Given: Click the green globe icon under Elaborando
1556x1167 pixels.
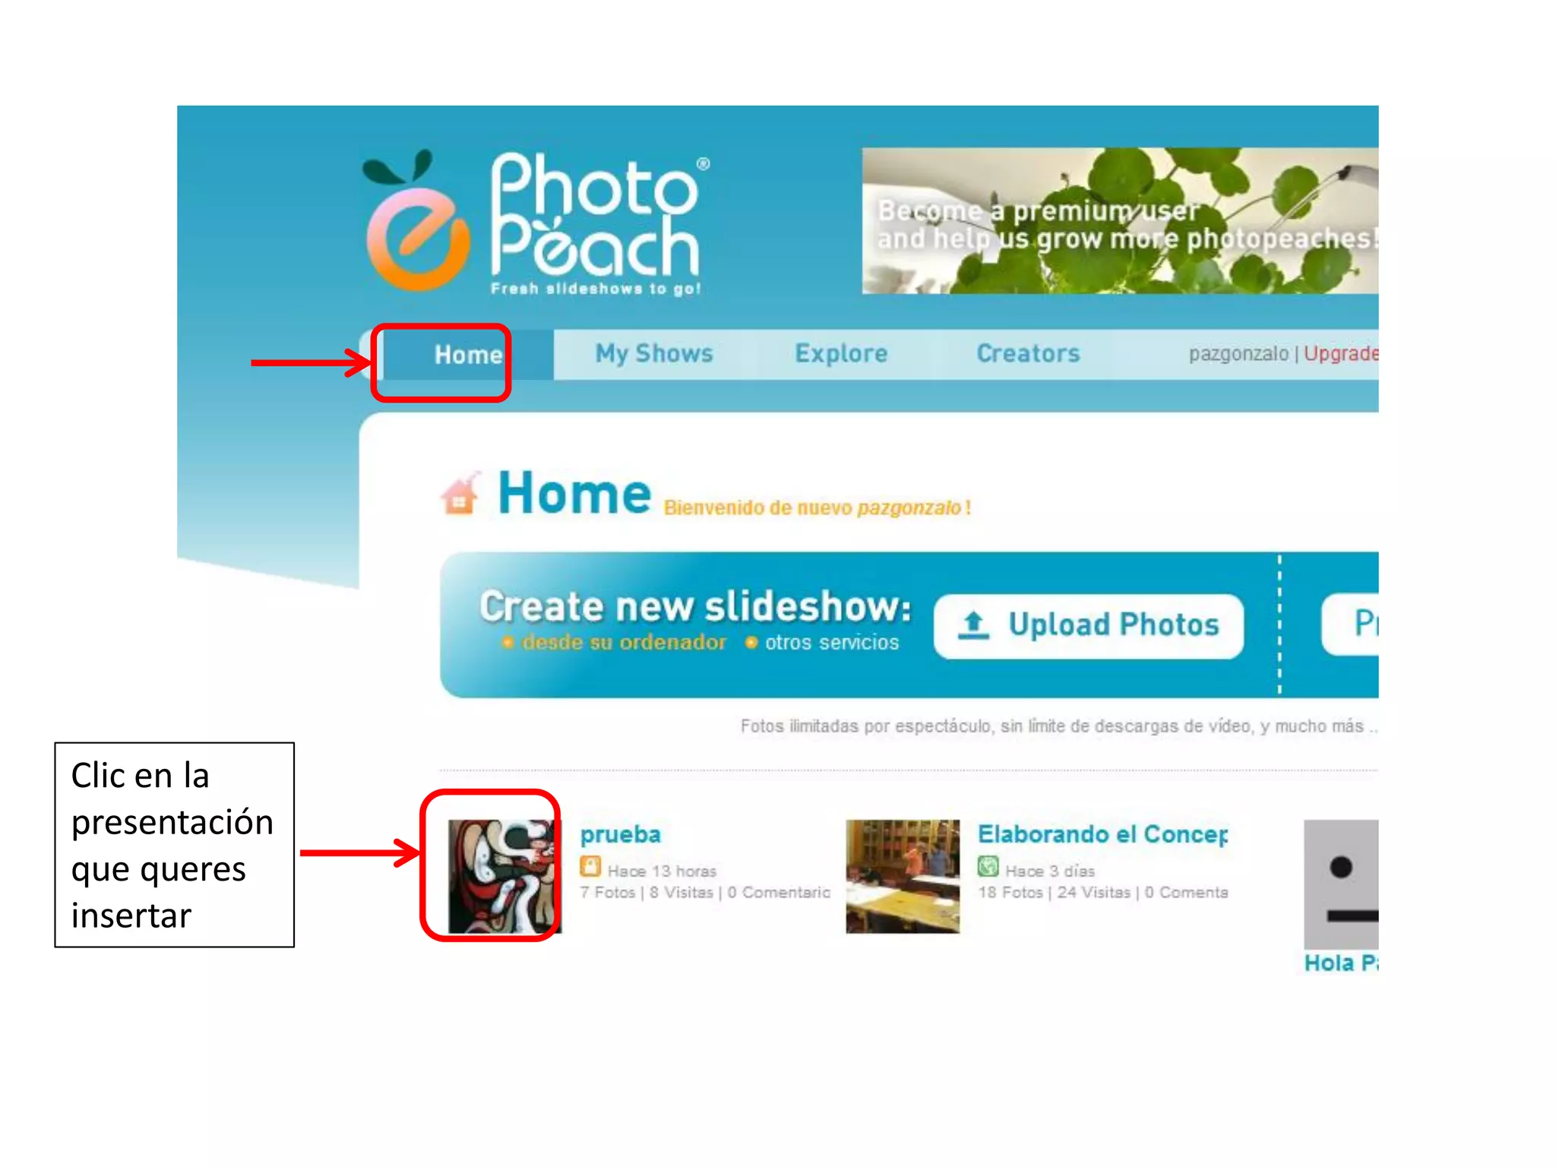Looking at the screenshot, I should click(x=988, y=866).
